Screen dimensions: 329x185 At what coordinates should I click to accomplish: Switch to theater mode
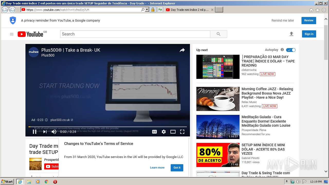pyautogui.click(x=173, y=132)
